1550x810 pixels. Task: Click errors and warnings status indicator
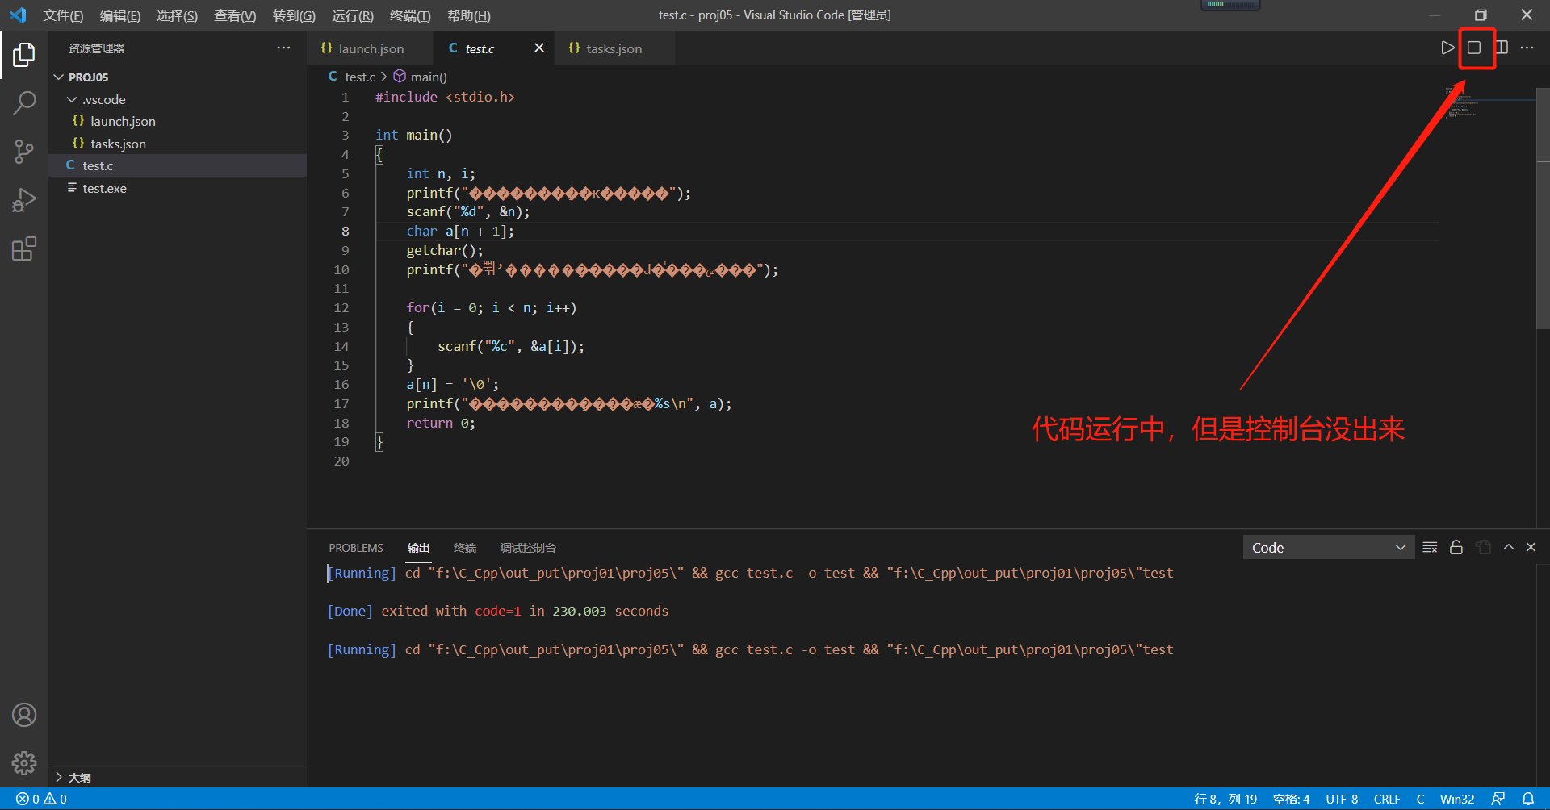click(41, 799)
